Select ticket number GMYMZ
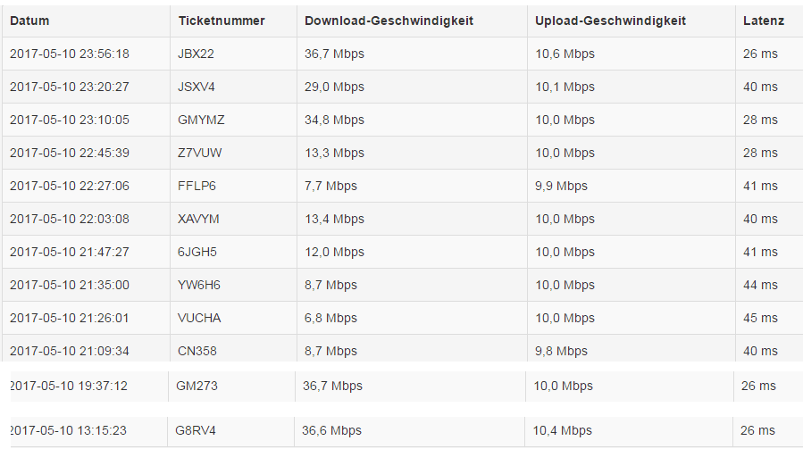Screen dimensions: 803x449 pos(201,120)
